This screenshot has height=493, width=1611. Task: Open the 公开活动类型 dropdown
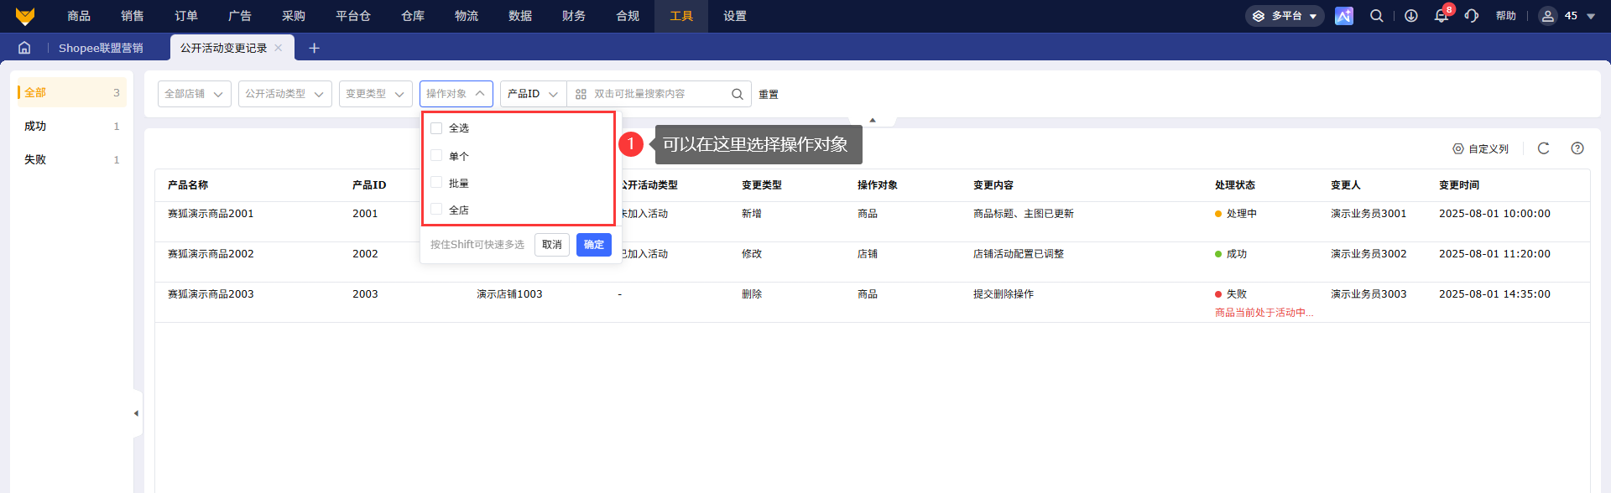285,94
